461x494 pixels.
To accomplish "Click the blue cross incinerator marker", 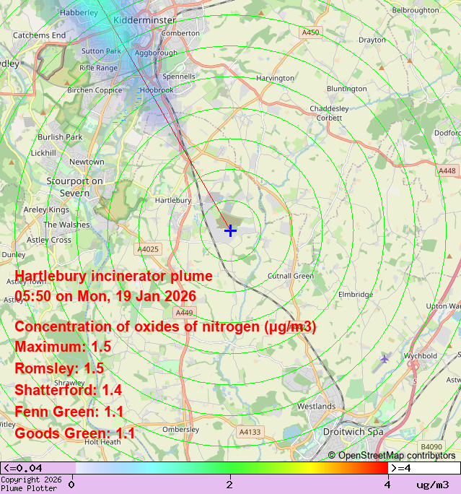I will coord(230,230).
